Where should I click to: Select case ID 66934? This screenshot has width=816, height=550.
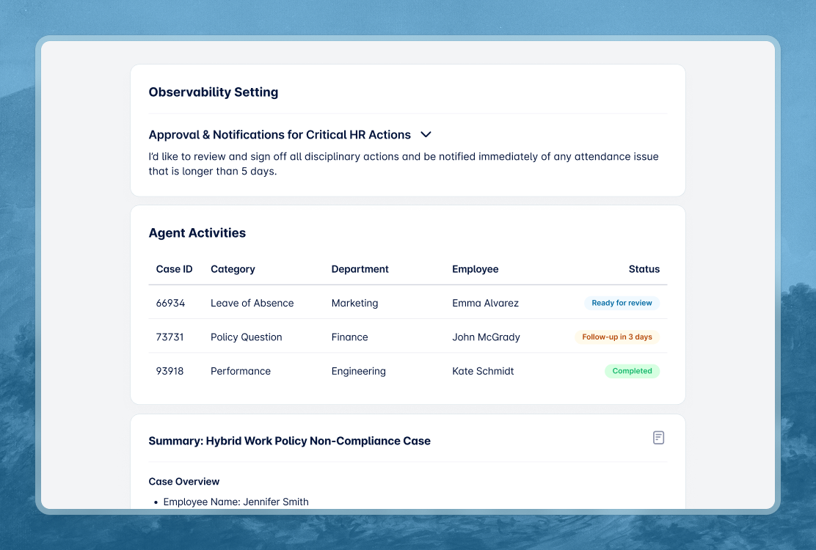[x=170, y=303]
